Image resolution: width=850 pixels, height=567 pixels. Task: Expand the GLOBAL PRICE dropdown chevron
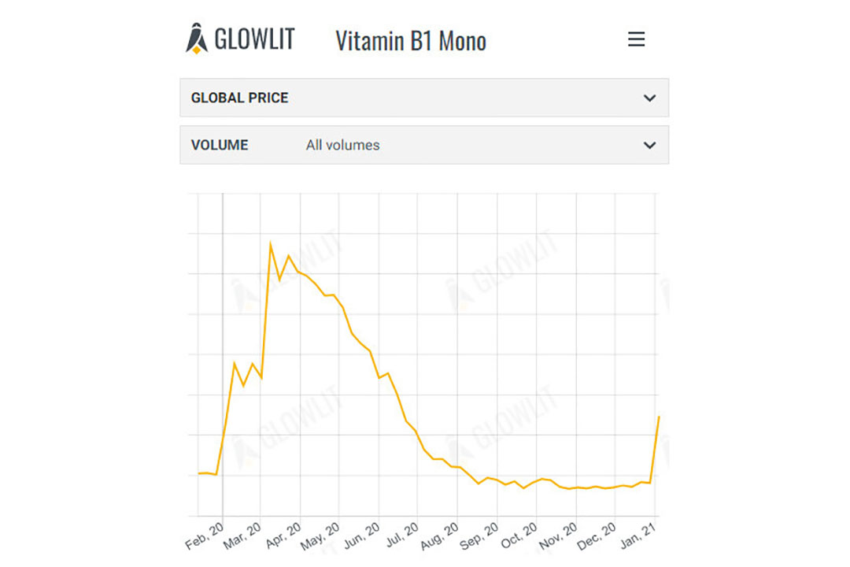tap(649, 98)
